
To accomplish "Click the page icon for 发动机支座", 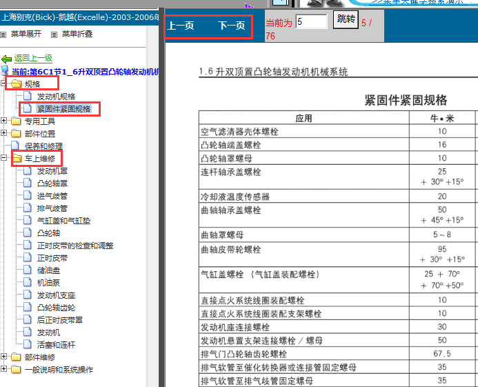I will pyautogui.click(x=28, y=295).
